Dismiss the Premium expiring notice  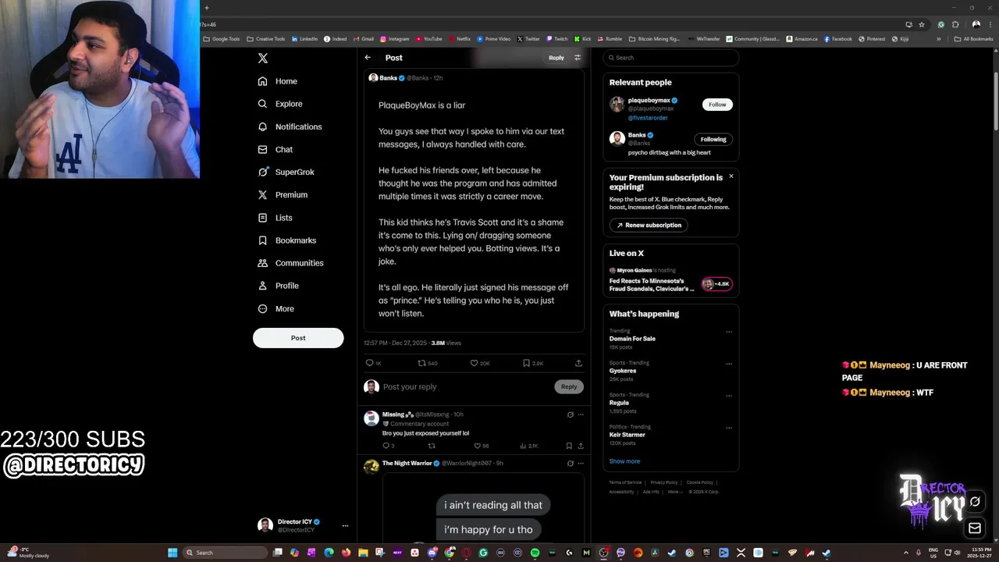click(x=731, y=176)
